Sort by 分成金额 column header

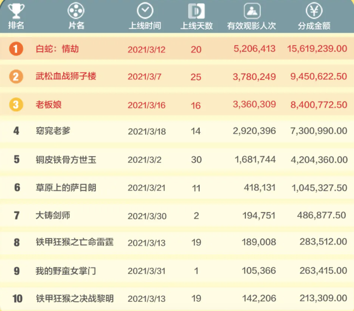[x=315, y=26]
